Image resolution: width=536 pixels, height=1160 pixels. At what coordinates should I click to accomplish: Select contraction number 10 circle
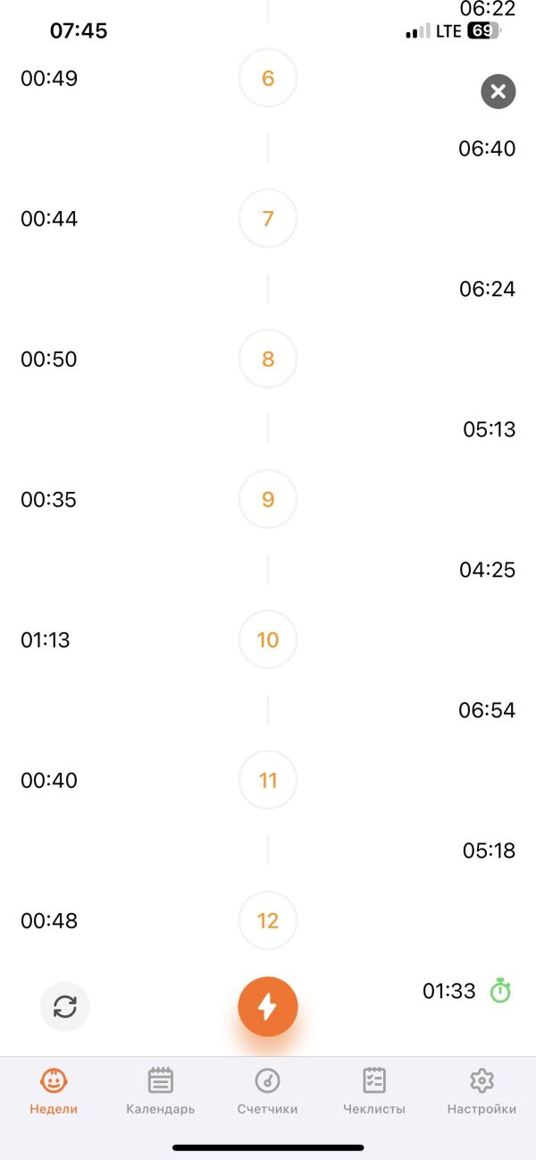click(x=268, y=640)
